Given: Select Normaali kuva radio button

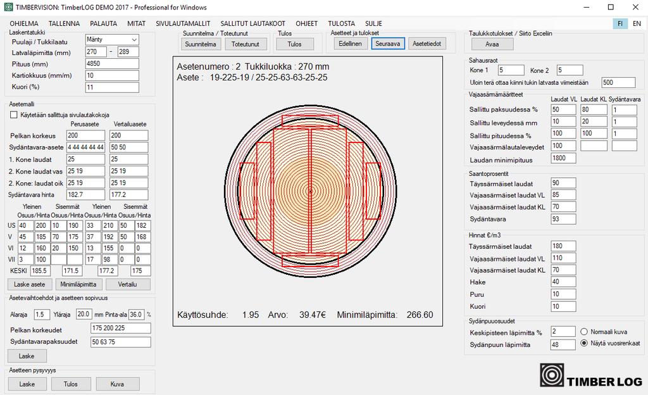Looking at the screenshot, I should point(584,332).
